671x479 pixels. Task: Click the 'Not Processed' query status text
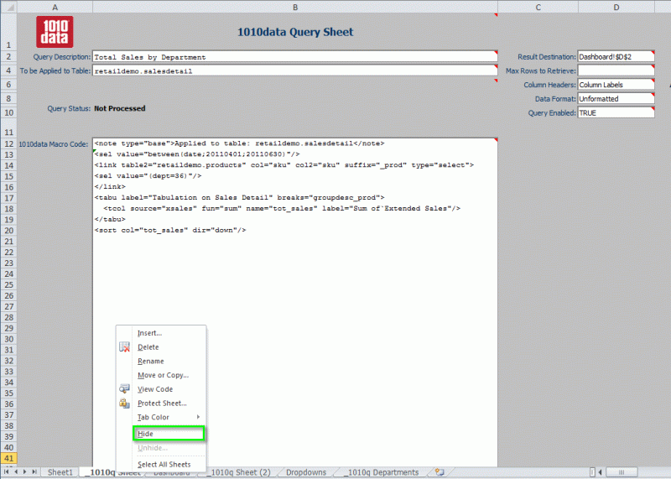(x=120, y=108)
